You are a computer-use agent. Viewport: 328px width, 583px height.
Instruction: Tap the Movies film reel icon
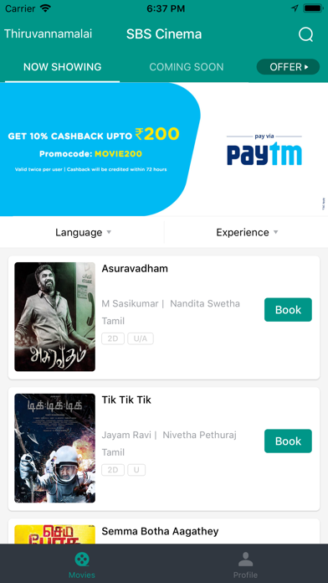[x=82, y=559]
